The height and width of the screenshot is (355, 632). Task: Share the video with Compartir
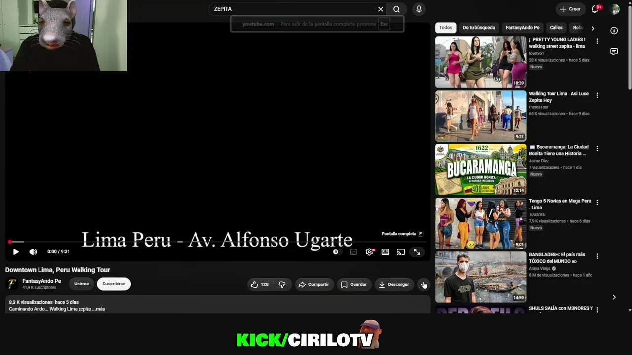pyautogui.click(x=314, y=284)
